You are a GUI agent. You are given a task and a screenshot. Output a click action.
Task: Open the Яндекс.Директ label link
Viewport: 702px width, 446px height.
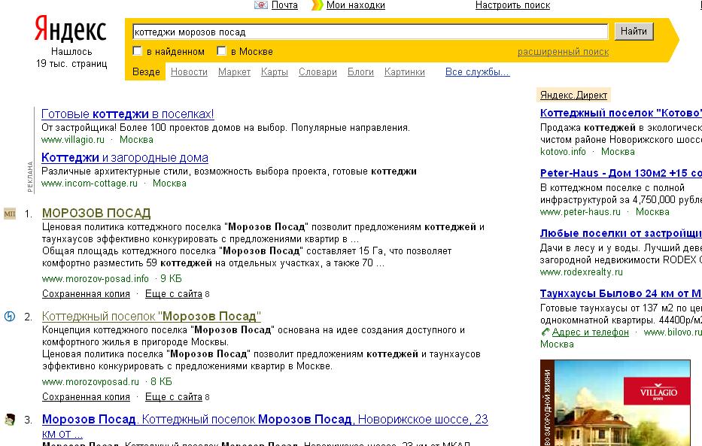tap(573, 96)
